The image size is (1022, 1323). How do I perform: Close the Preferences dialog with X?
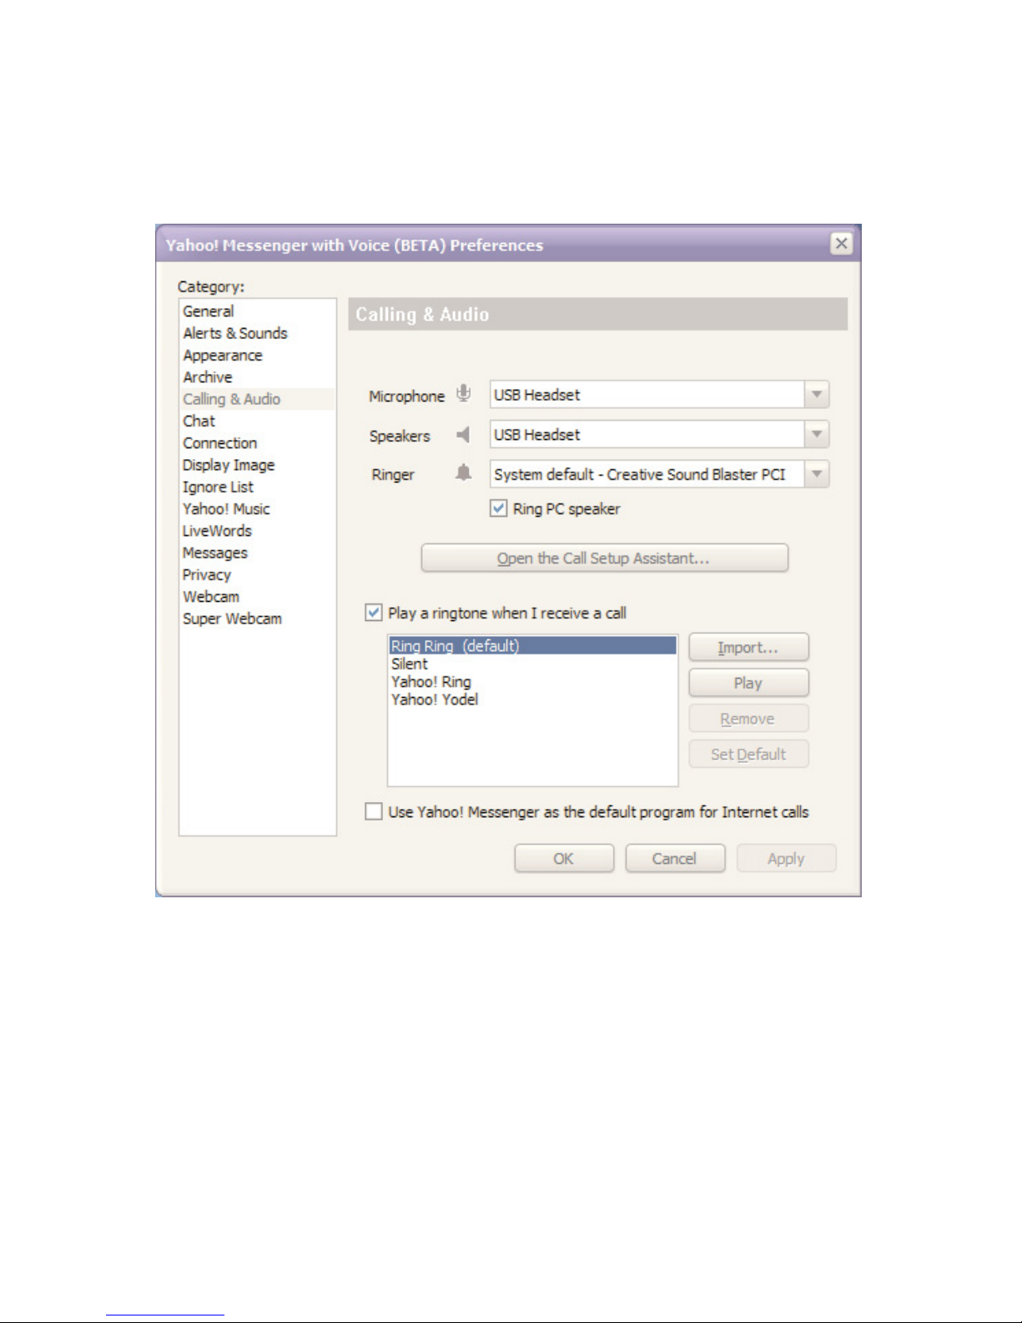841,244
